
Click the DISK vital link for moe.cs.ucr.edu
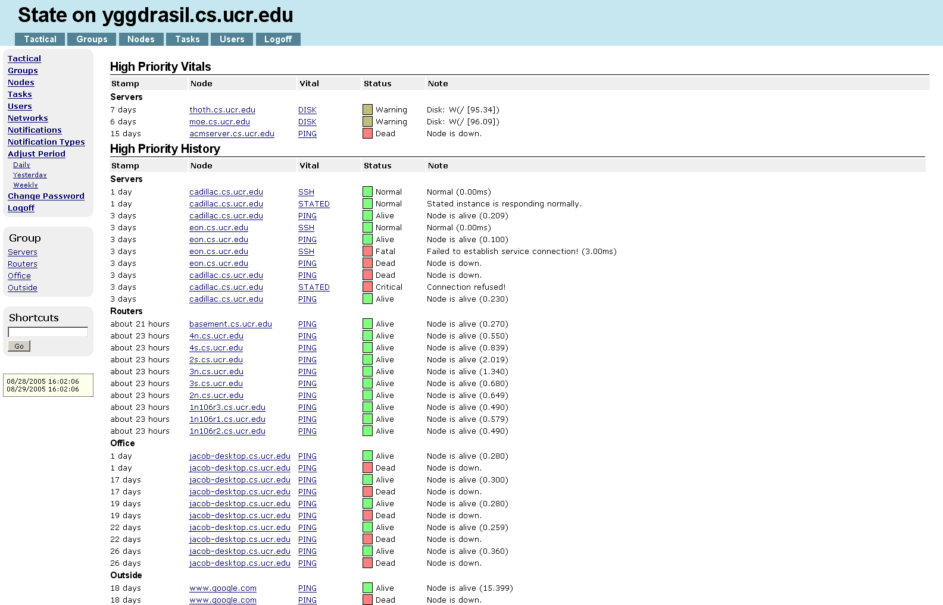tap(307, 121)
